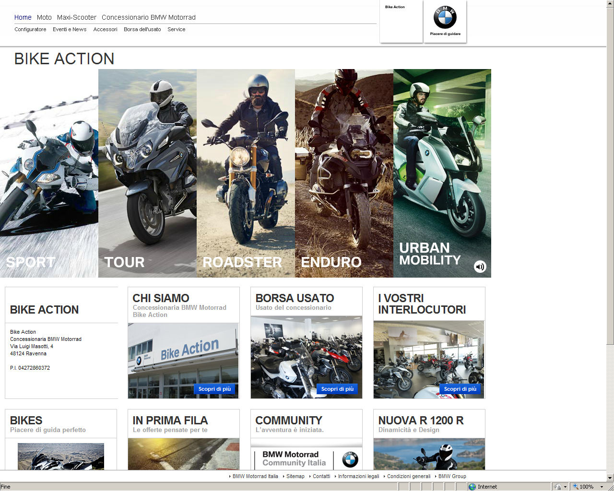The width and height of the screenshot is (614, 491).
Task: Open the security options dropdown arrow
Action: point(565,487)
